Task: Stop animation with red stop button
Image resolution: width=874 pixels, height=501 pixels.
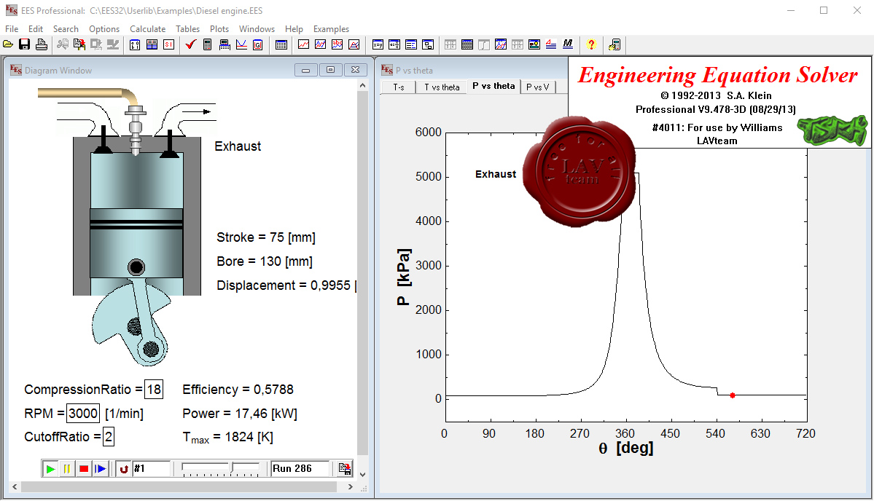Action: click(x=84, y=469)
